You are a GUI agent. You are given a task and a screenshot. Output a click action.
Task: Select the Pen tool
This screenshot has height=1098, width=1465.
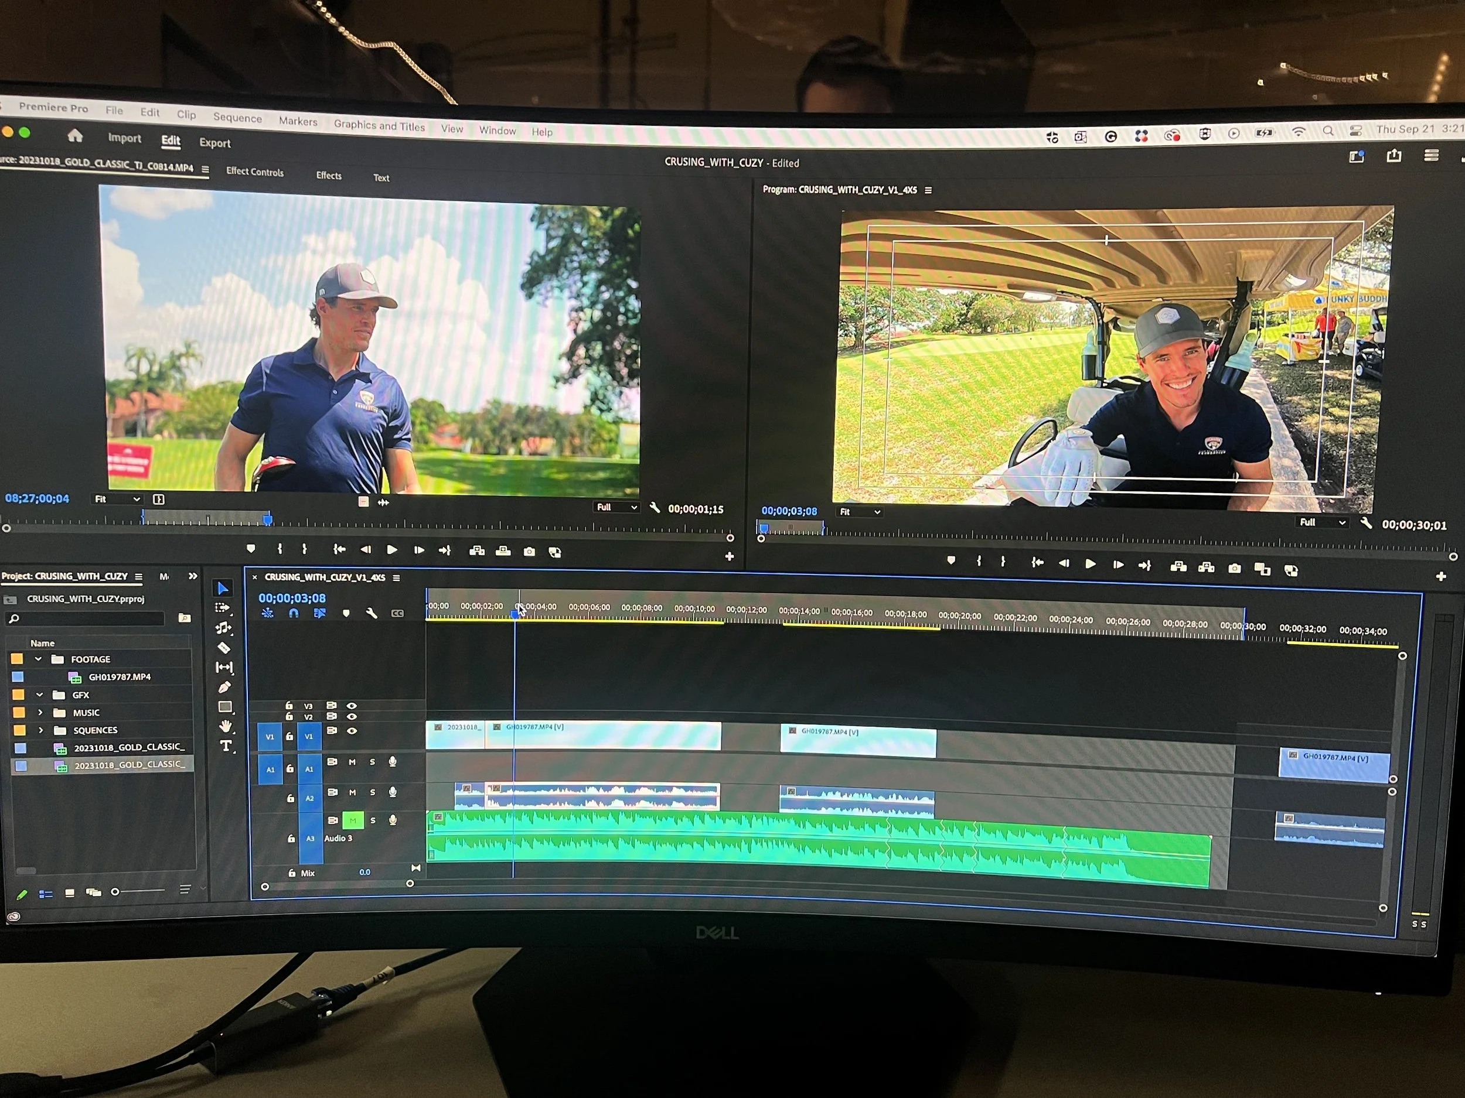click(x=224, y=687)
